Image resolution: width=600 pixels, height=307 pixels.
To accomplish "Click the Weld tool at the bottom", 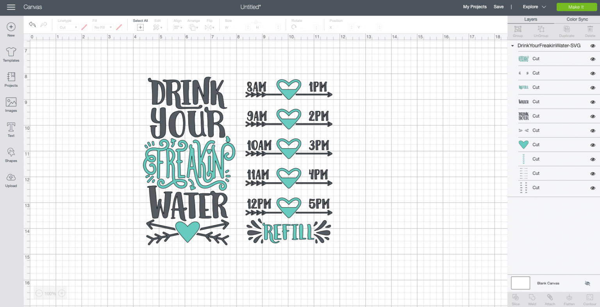I will click(x=532, y=299).
